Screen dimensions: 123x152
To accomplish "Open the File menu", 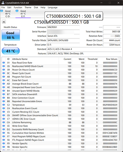I will coord(3,7).
